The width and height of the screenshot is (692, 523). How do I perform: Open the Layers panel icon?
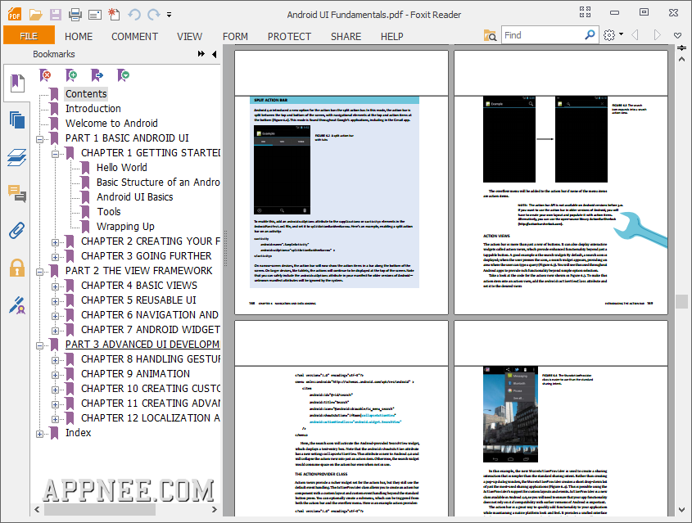(x=17, y=157)
